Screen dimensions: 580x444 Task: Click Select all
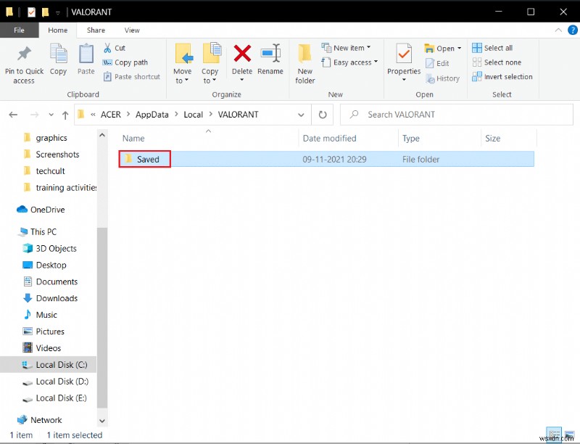tap(492, 48)
